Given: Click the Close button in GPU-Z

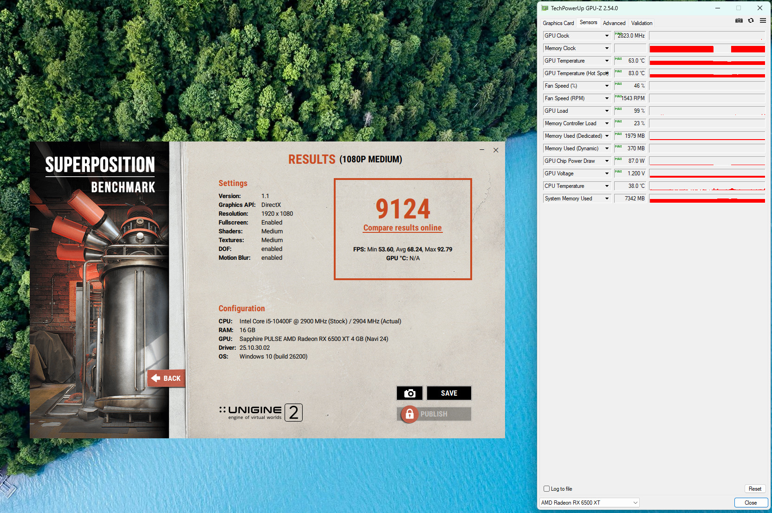Looking at the screenshot, I should [751, 503].
